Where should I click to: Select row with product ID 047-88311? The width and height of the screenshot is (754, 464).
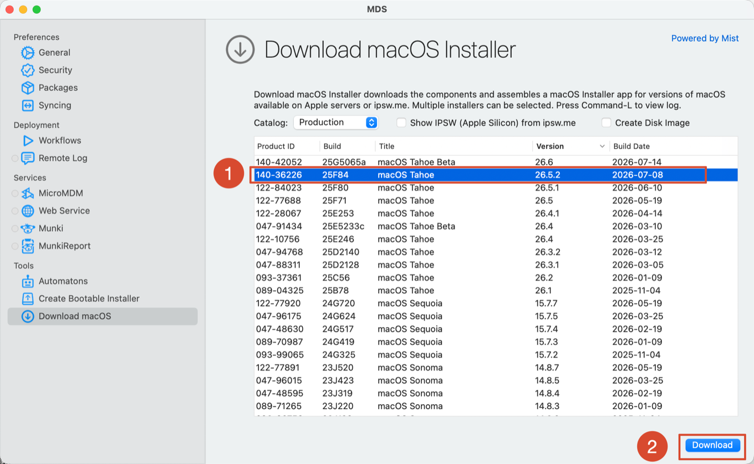pyautogui.click(x=496, y=265)
